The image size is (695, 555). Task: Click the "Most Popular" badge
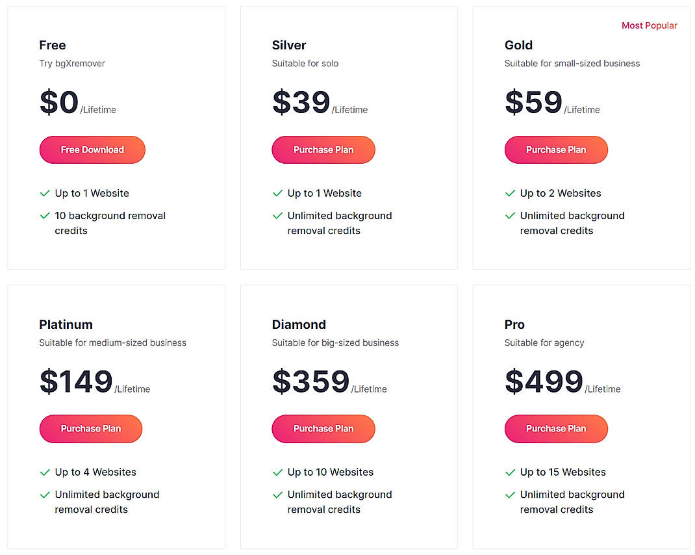click(650, 25)
